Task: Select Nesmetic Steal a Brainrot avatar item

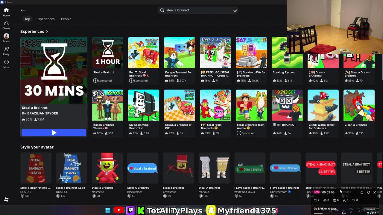Action: [x=107, y=168]
